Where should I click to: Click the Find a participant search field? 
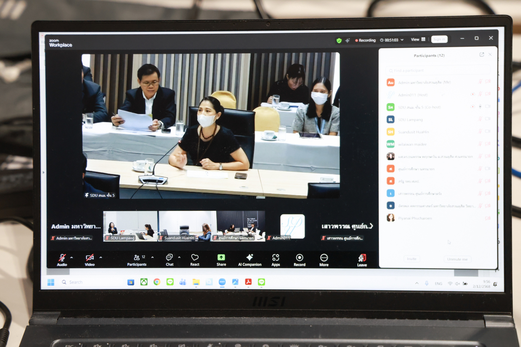pos(437,71)
